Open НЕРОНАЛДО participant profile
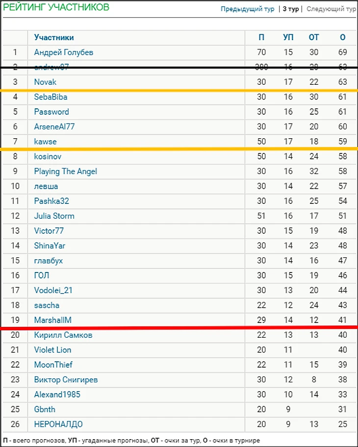The height and width of the screenshot is (447, 358). (x=58, y=424)
